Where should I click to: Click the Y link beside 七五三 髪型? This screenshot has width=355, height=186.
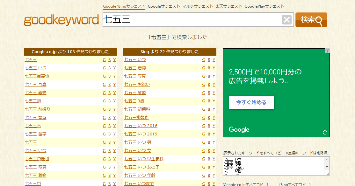(x=114, y=117)
